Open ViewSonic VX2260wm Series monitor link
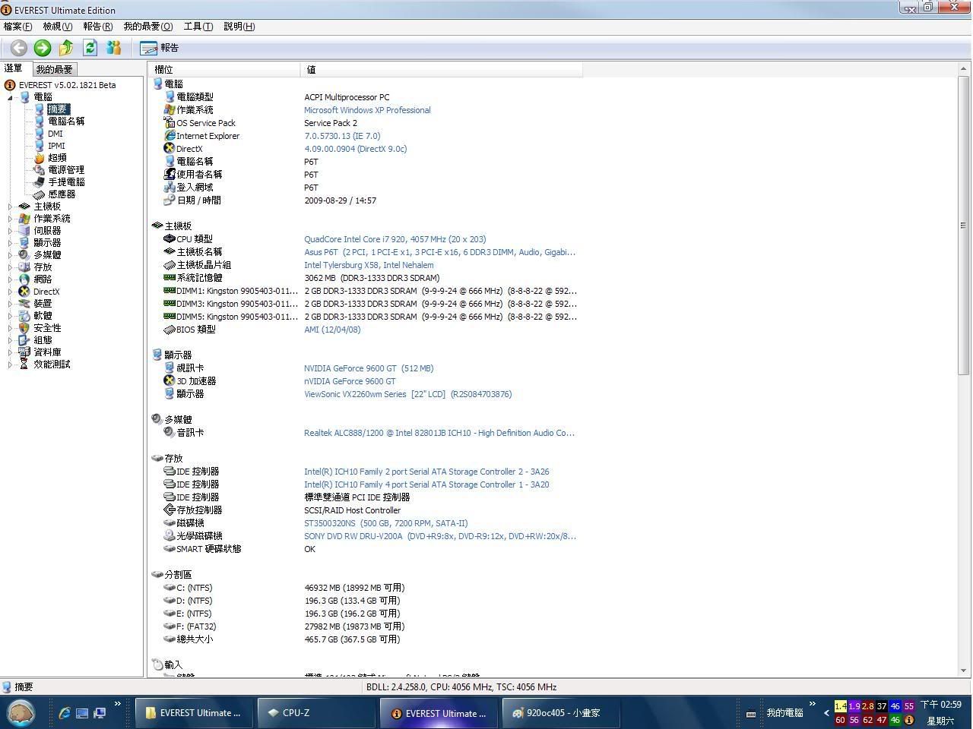The image size is (973, 729). click(x=407, y=394)
